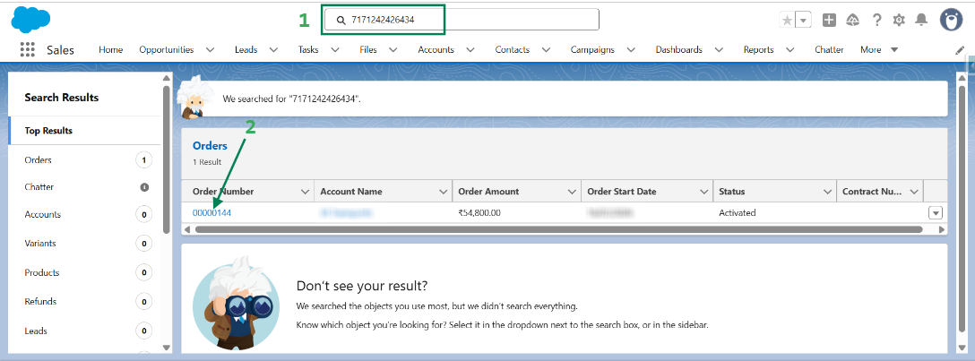Image resolution: width=975 pixels, height=361 pixels.
Task: Expand the Leads tab chevron
Action: point(273,49)
